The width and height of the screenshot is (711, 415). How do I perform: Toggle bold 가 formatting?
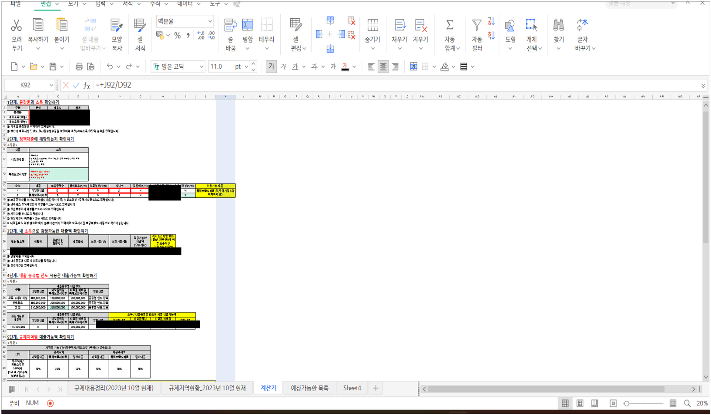pos(271,66)
